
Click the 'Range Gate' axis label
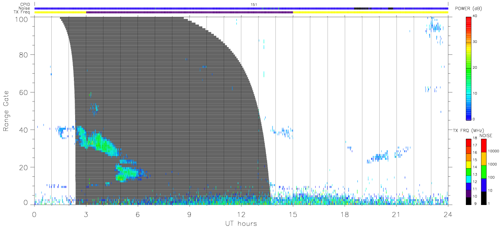coord(6,111)
